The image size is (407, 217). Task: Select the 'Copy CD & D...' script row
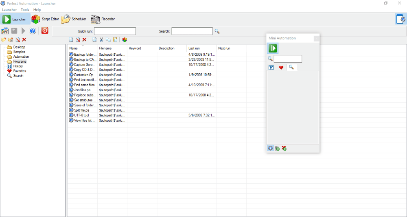(157, 70)
